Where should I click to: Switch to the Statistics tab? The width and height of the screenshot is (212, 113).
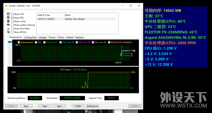tap(79, 38)
